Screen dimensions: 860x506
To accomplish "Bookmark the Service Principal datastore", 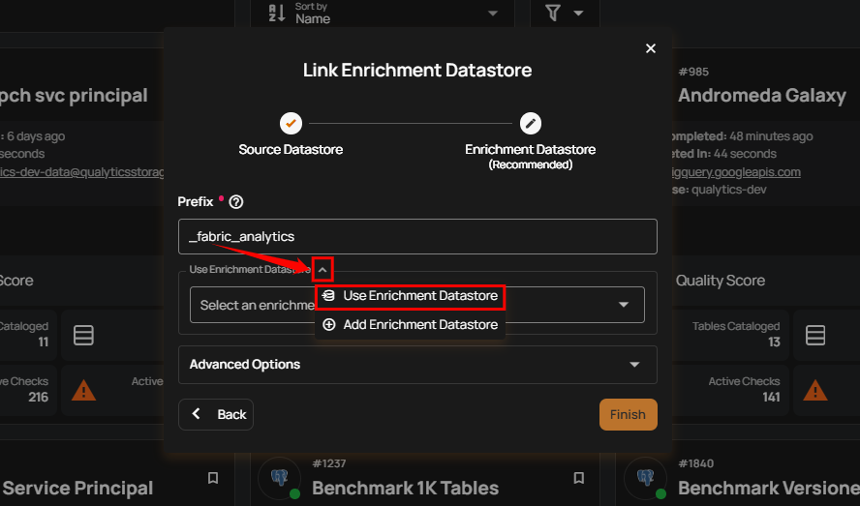I will point(213,478).
